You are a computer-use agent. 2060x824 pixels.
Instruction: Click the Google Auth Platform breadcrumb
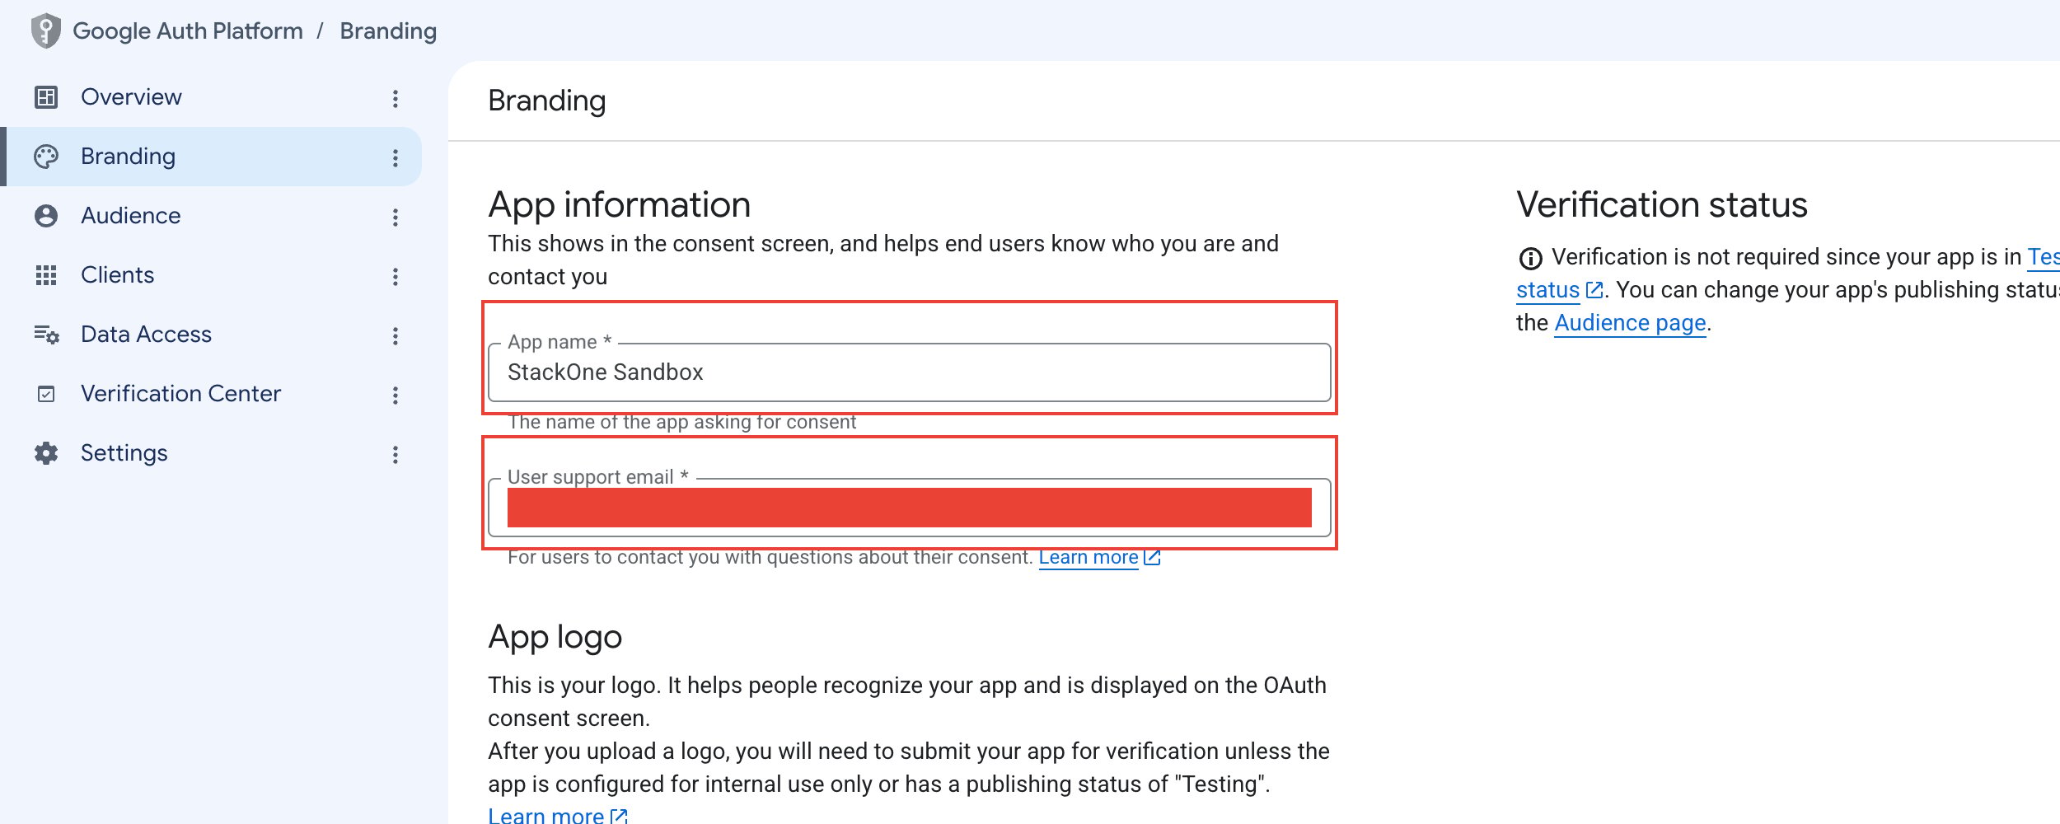(188, 31)
